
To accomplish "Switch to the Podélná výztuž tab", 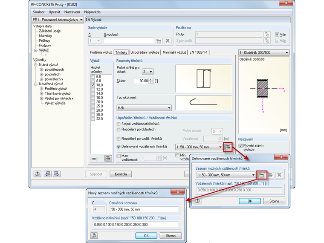I will 101,52.
